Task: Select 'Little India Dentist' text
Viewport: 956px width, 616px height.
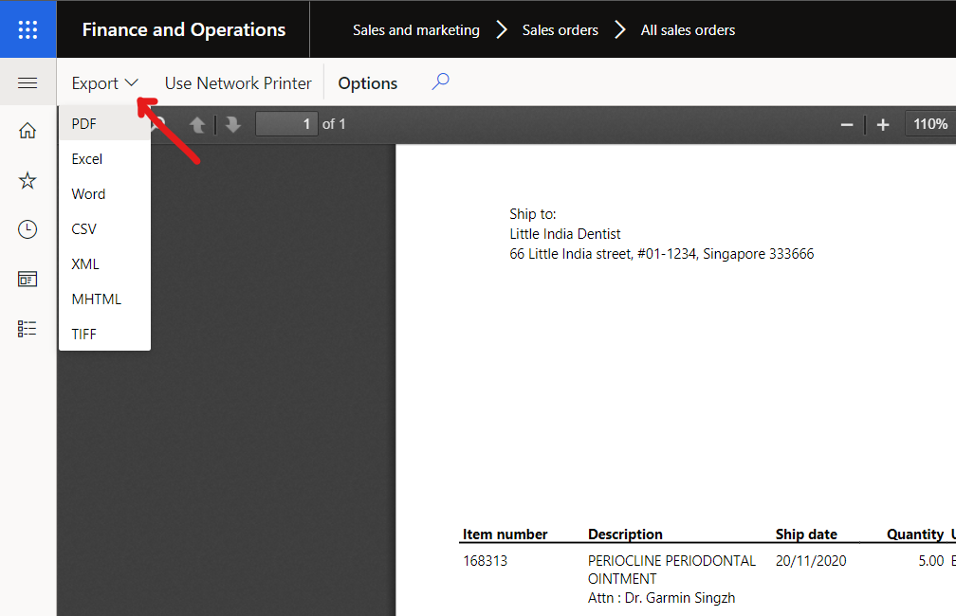Action: (564, 234)
